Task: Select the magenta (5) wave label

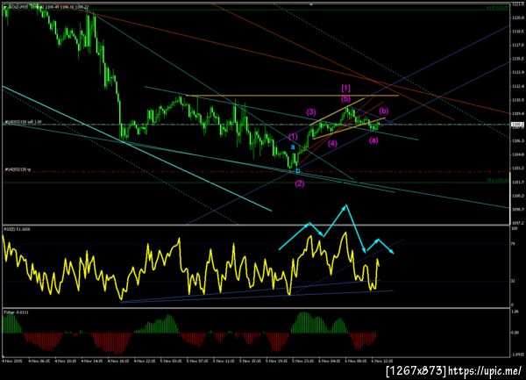Action: (346, 99)
